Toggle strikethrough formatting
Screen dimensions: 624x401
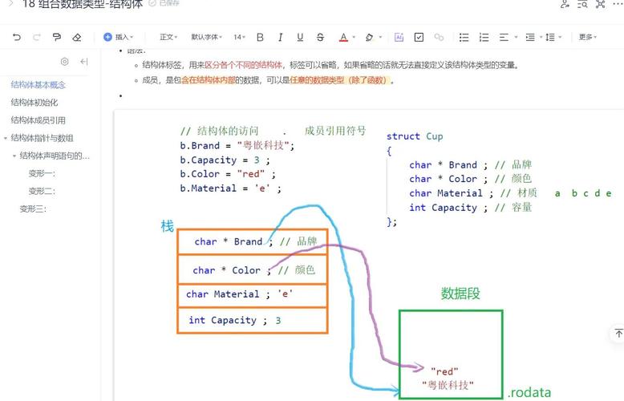(320, 37)
